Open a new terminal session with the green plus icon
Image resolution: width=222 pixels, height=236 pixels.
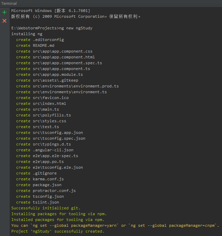click(4, 12)
